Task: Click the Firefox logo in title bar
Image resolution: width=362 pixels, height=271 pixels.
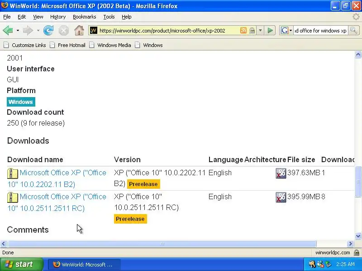Action: (5, 5)
